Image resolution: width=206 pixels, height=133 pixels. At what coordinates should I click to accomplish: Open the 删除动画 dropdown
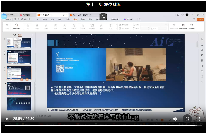(183, 26)
